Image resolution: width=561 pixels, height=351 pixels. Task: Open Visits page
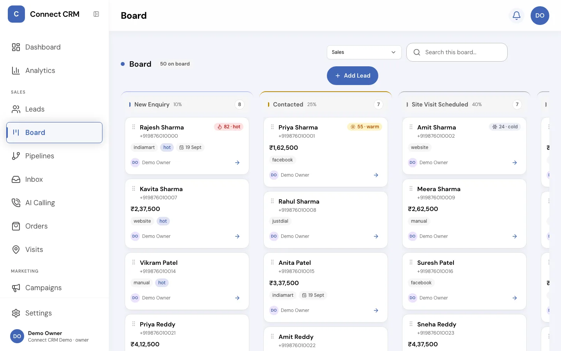pos(54,250)
